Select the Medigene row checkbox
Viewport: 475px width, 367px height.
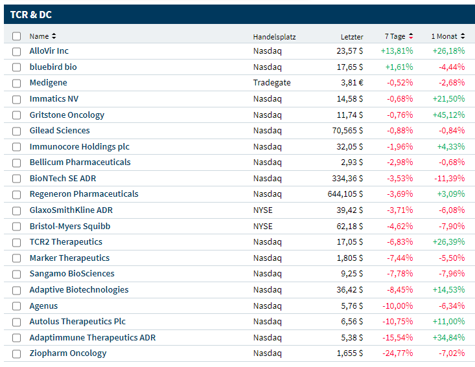(x=16, y=83)
